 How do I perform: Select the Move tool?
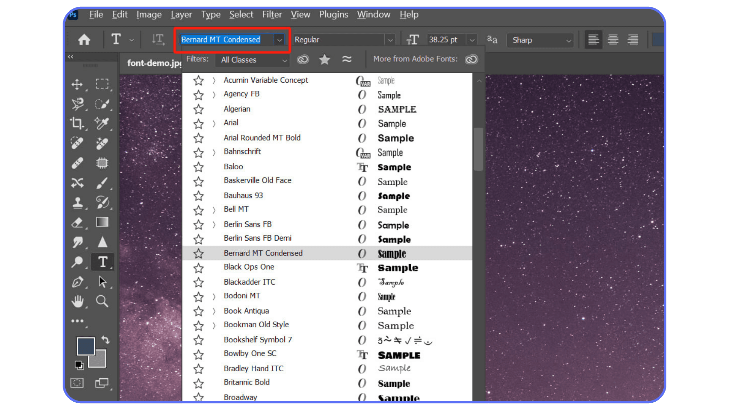tap(78, 84)
